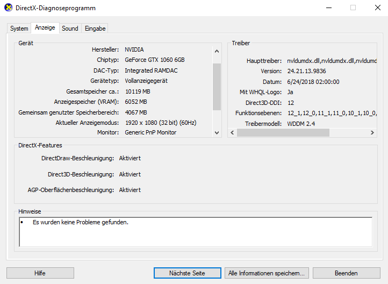This screenshot has width=388, height=284.
Task: Close the DirectX-Diagnoseprogramm window
Action: pos(378,8)
